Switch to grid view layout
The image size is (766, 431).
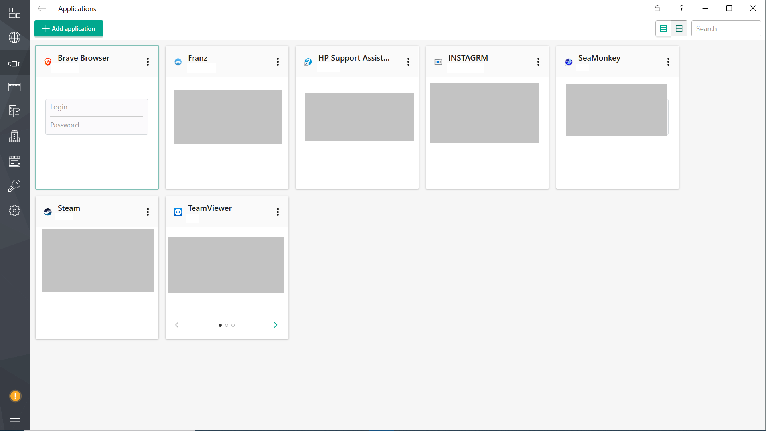click(679, 29)
